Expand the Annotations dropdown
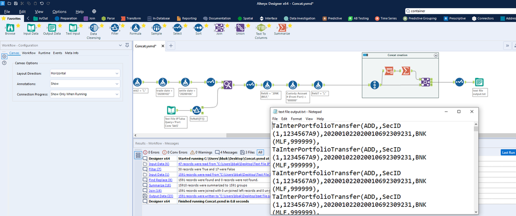The width and height of the screenshot is (516, 216). pos(84,83)
